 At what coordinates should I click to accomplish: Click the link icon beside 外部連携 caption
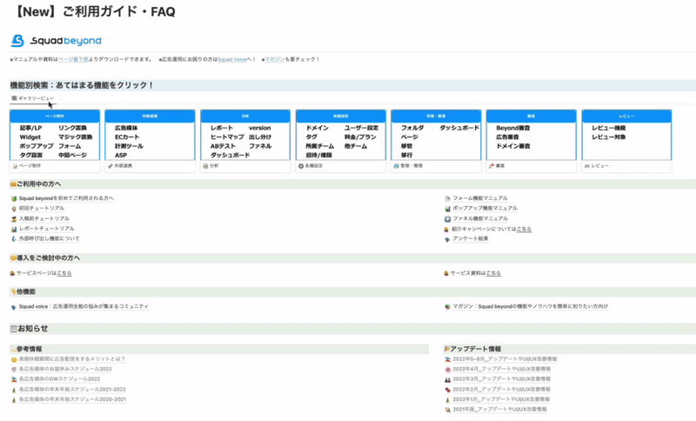[110, 166]
